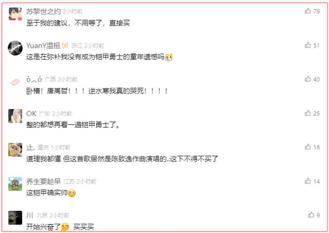Open user 川's dark avatar

tap(15, 218)
